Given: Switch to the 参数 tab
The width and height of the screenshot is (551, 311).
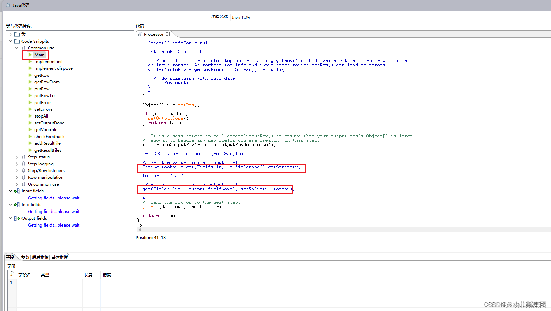Looking at the screenshot, I should pos(25,257).
